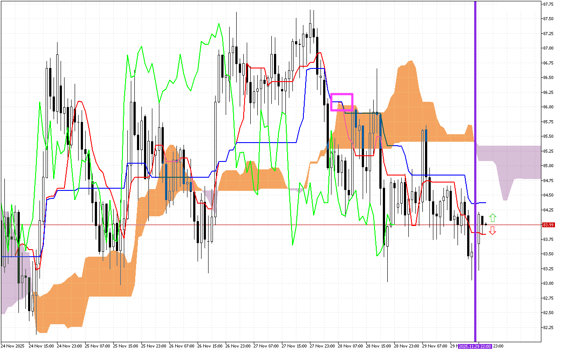Click the 85.00 price scale label
Image resolution: width=562 pixels, height=351 pixels.
coord(548,166)
